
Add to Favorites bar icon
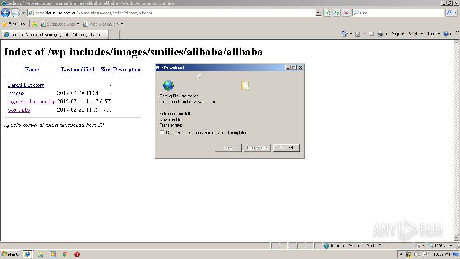34,24
